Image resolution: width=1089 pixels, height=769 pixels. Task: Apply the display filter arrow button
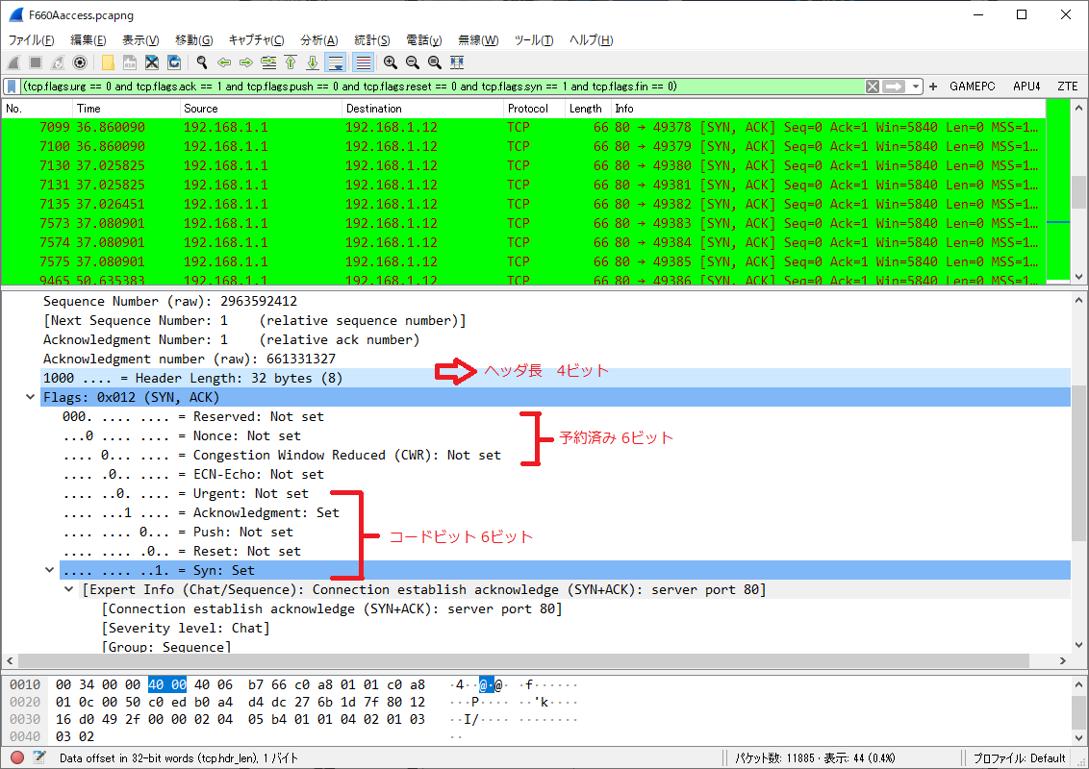(895, 87)
